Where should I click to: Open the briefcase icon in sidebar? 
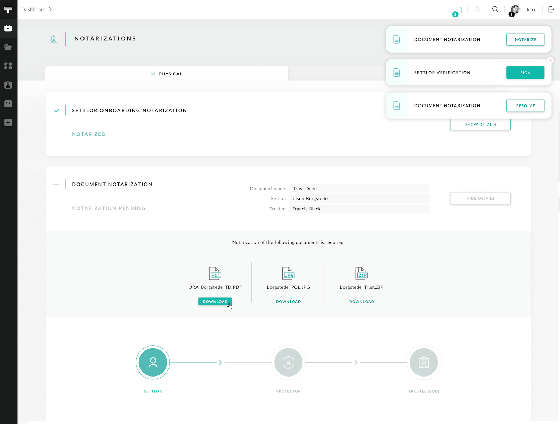(x=8, y=28)
